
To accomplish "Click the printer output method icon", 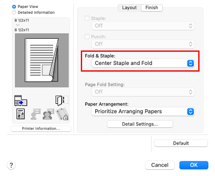I will (21, 101).
